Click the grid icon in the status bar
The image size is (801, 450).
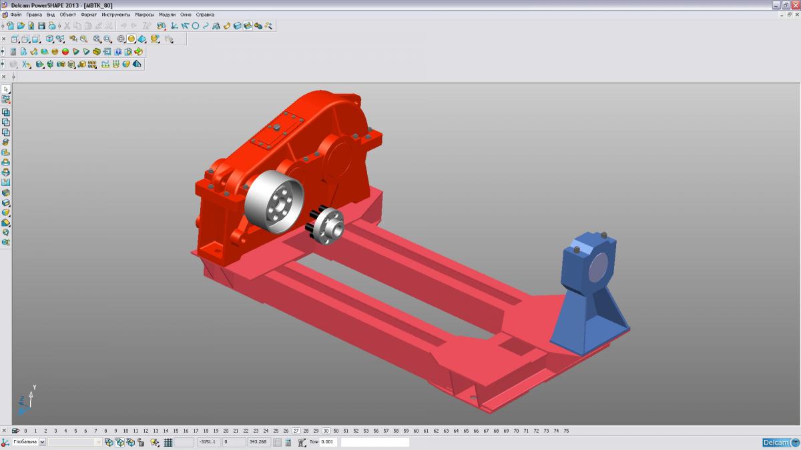pyautogui.click(x=168, y=442)
